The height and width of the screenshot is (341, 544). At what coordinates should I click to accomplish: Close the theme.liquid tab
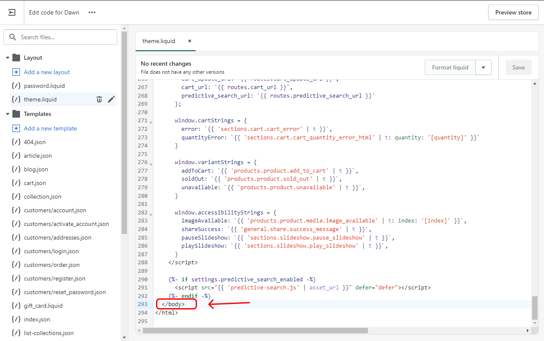click(x=190, y=41)
